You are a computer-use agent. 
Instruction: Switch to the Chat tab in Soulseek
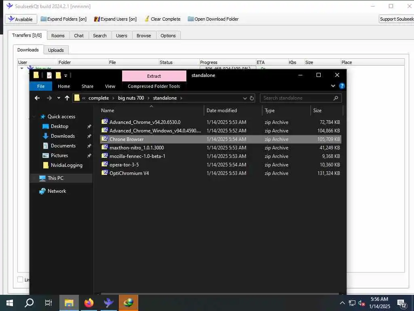(79, 36)
